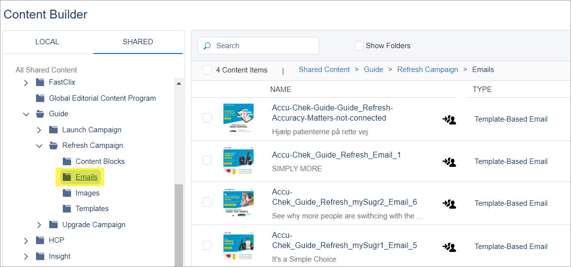Click the Search input field

tap(258, 46)
